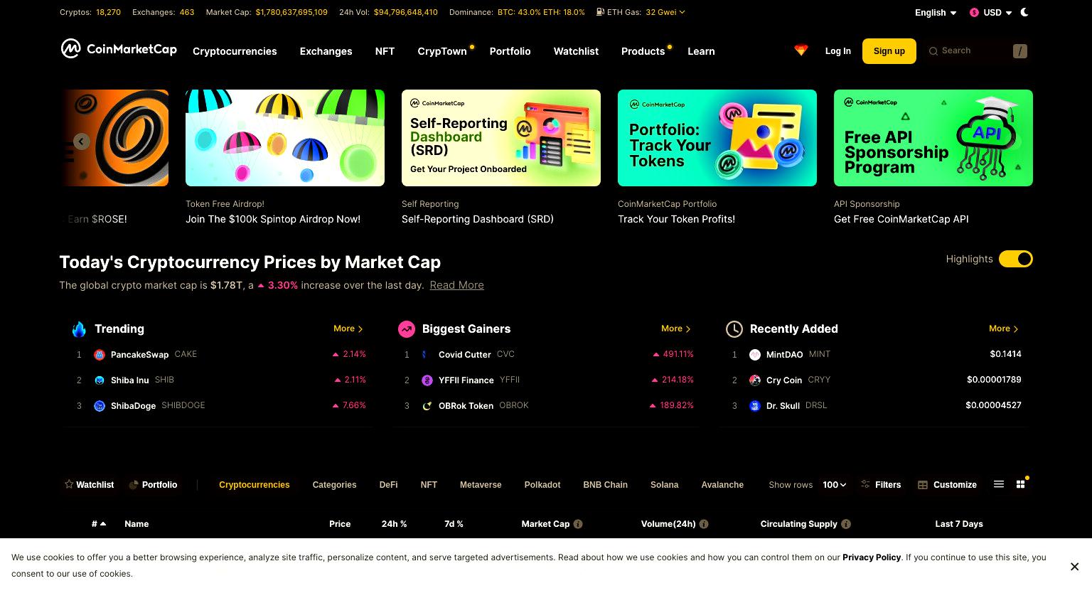
Task: Select the DeFi tab
Action: [388, 485]
